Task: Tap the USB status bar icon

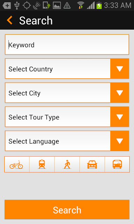Action: tap(17, 6)
